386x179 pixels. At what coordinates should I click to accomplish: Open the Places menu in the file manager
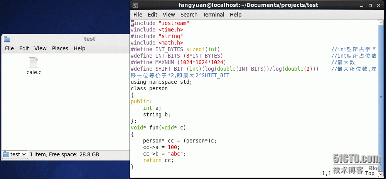(x=60, y=48)
